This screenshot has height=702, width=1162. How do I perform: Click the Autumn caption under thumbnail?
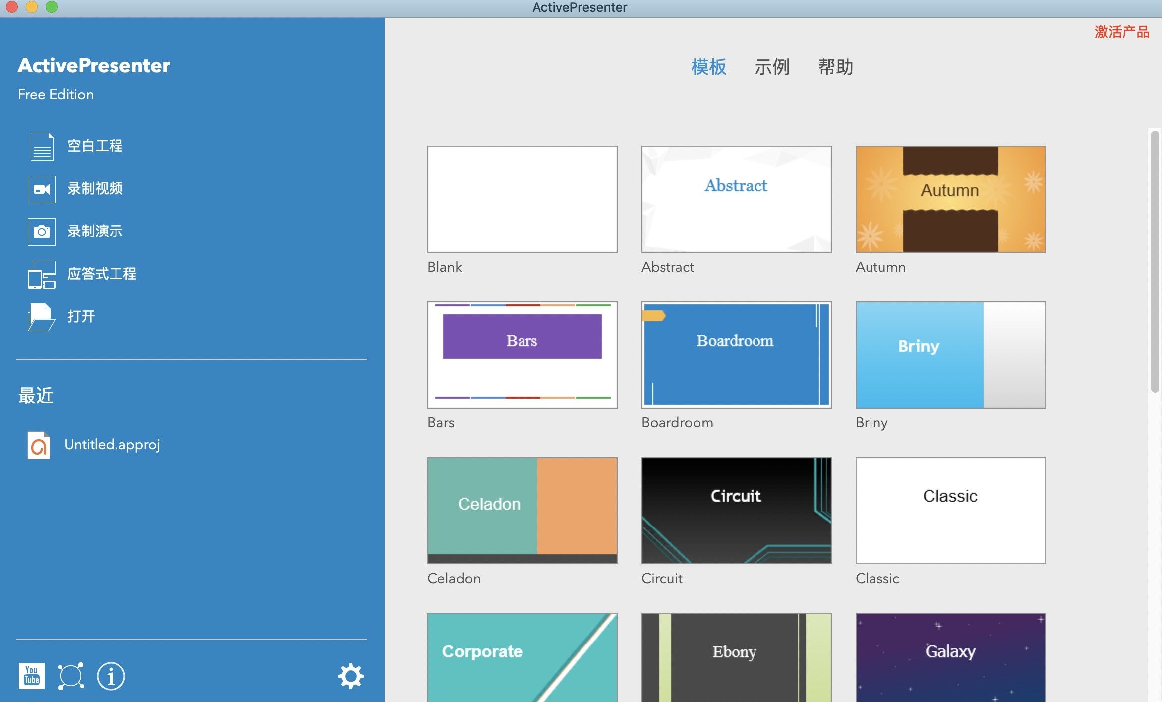tap(880, 267)
